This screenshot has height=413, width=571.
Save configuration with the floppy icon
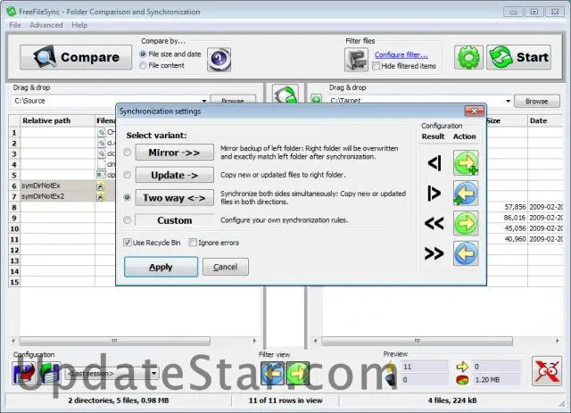[x=23, y=373]
